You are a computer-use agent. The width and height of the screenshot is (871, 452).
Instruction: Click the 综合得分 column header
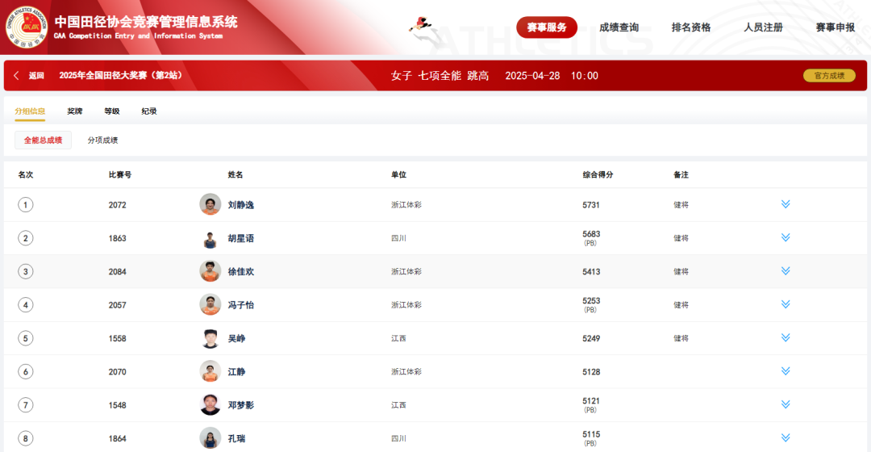pyautogui.click(x=598, y=174)
